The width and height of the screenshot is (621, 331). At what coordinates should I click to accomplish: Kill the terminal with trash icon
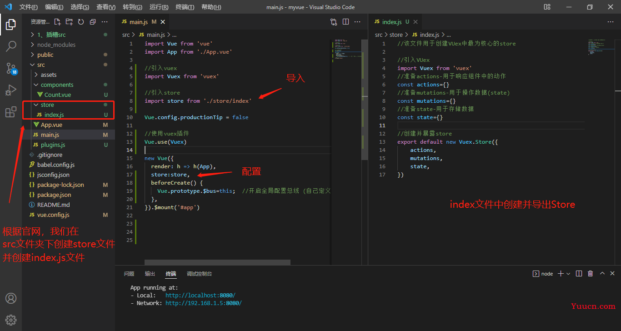point(590,274)
